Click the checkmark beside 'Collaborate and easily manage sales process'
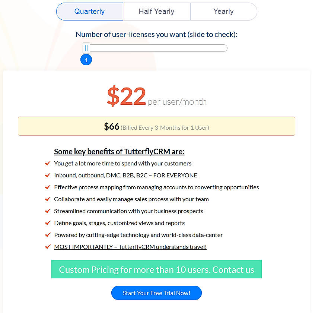This screenshot has width=312, height=313. click(x=48, y=199)
